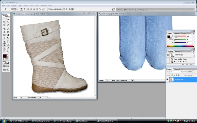Image resolution: width=197 pixels, height=123 pixels.
Task: Select the Dodge tool
Action: click(x=8, y=38)
